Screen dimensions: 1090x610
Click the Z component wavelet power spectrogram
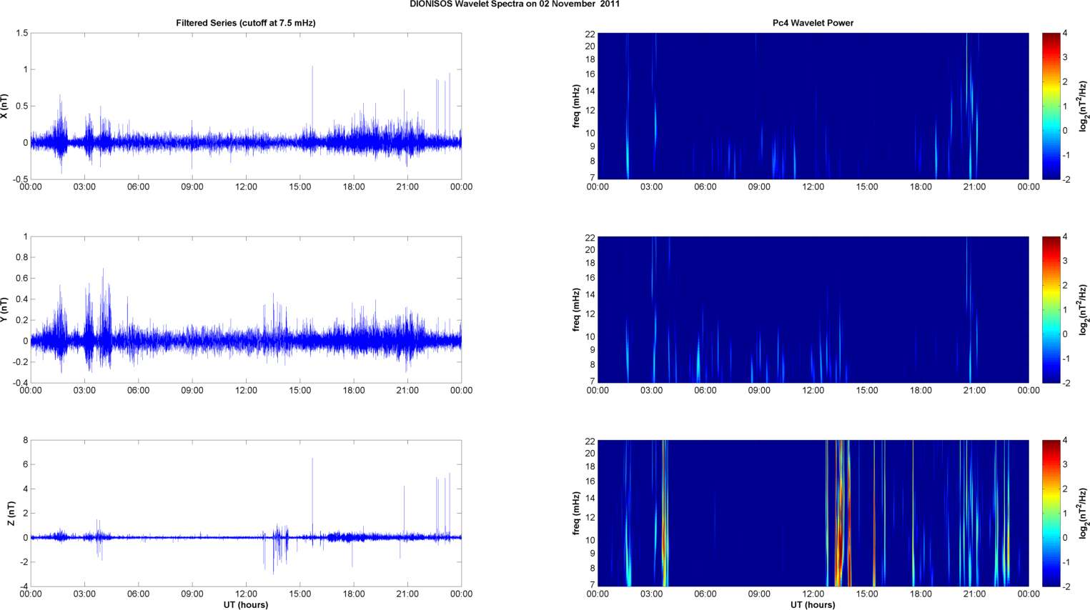813,514
